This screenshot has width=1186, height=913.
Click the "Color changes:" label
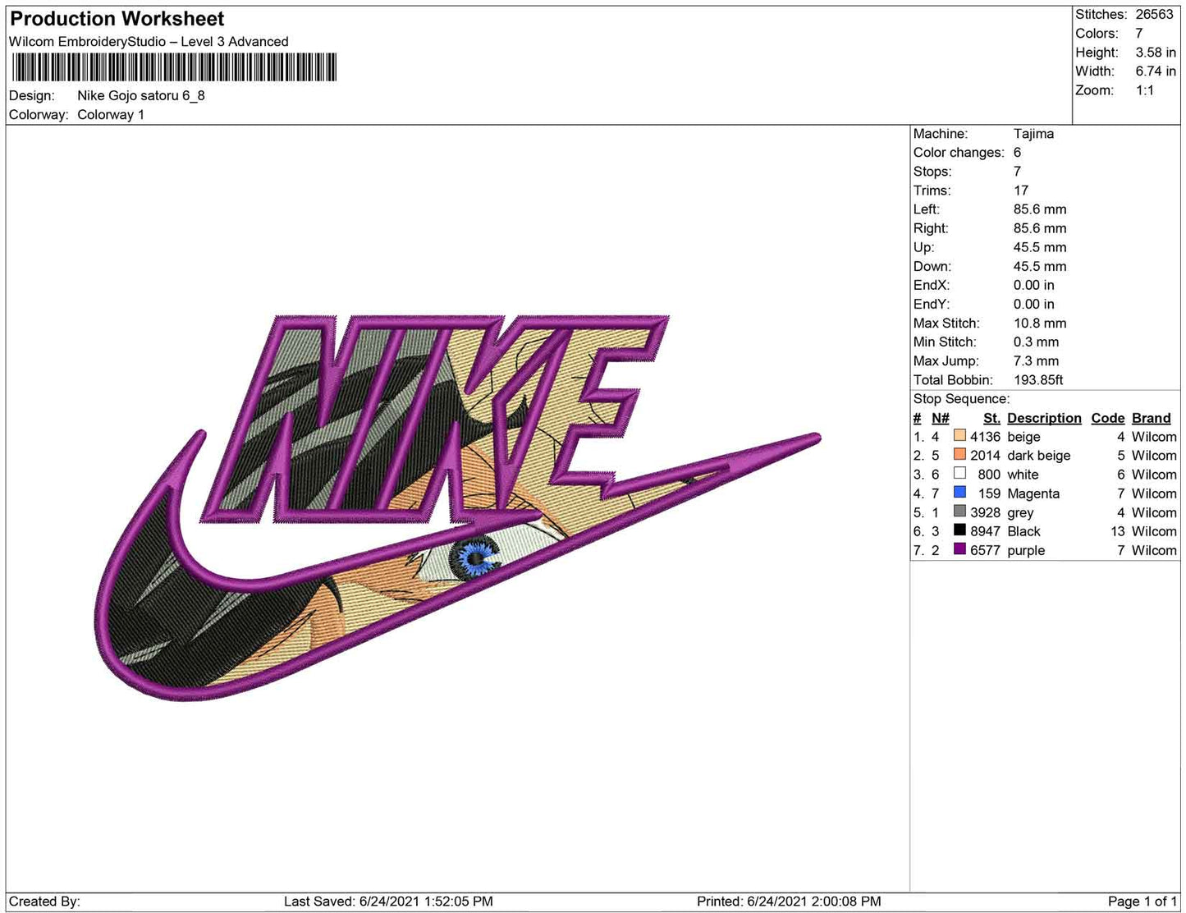(959, 152)
